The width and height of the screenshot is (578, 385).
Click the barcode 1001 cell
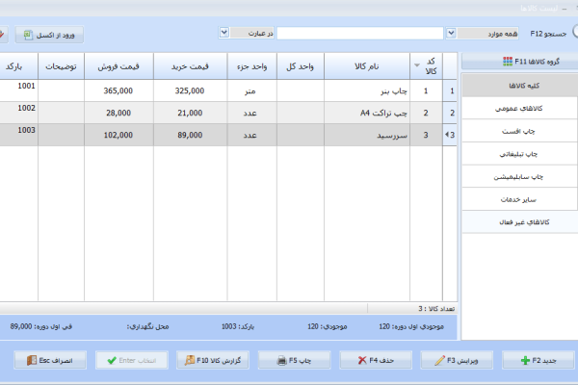tap(18, 90)
